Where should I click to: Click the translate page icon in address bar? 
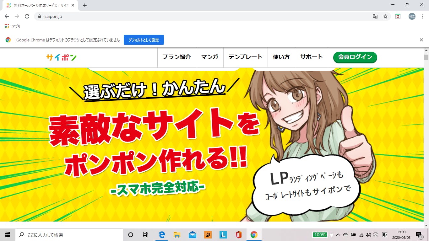(x=375, y=16)
